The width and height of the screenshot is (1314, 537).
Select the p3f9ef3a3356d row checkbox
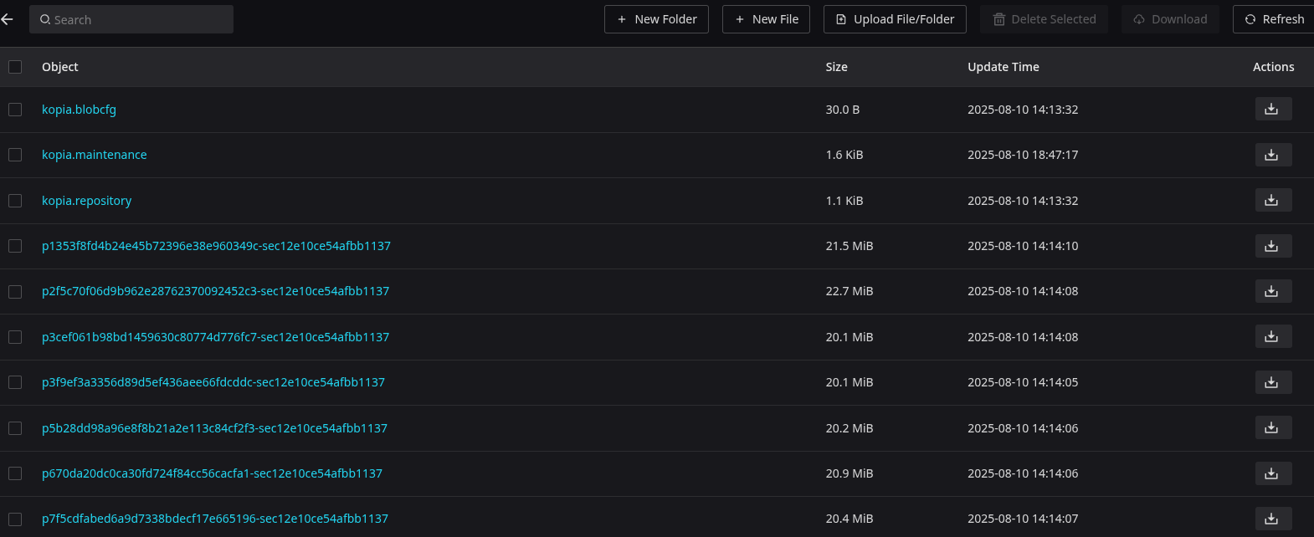(x=15, y=382)
